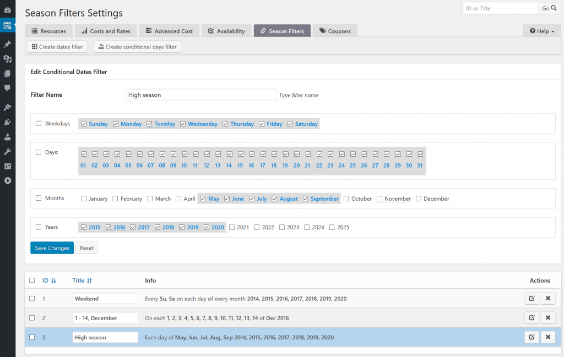Open Tools via the wrench icon
This screenshot has width=564, height=357.
[8, 150]
